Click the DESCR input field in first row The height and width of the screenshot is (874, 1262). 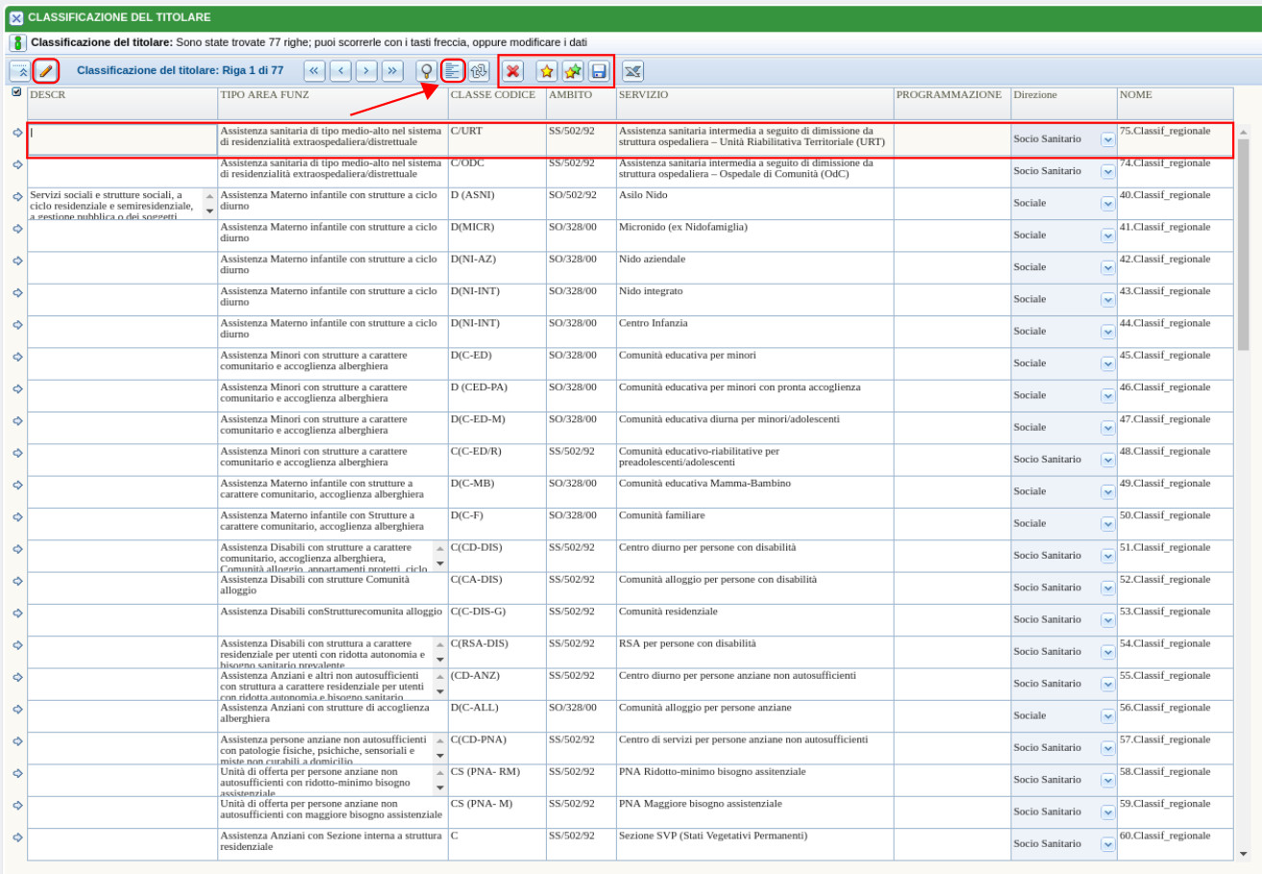coord(122,139)
